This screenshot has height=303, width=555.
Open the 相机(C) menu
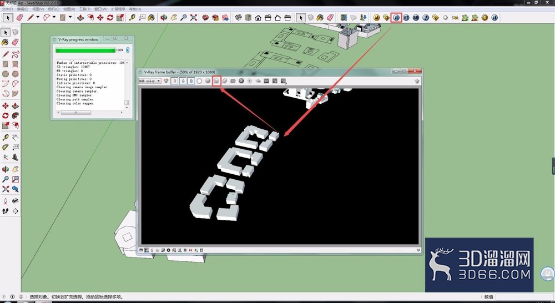click(53, 9)
